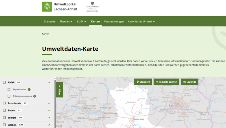Click the Artenfunde 0/5 counter badge
This screenshot has height=128, width=226.
tap(25, 103)
